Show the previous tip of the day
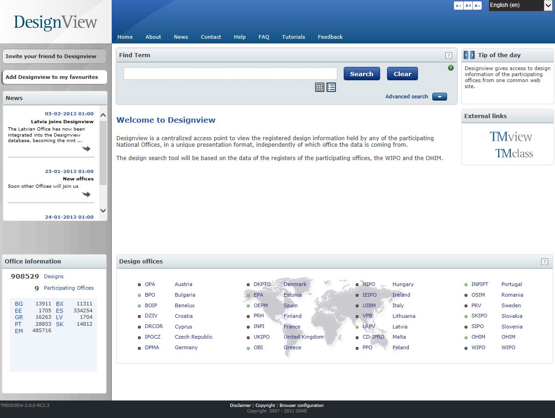The height and width of the screenshot is (418, 555). click(466, 55)
